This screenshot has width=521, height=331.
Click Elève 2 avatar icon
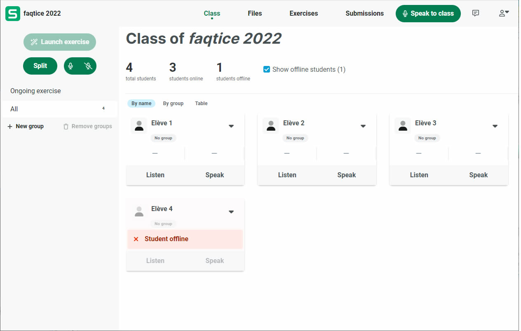pyautogui.click(x=271, y=126)
